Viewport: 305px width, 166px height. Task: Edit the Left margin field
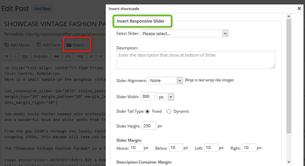[x=211, y=148]
